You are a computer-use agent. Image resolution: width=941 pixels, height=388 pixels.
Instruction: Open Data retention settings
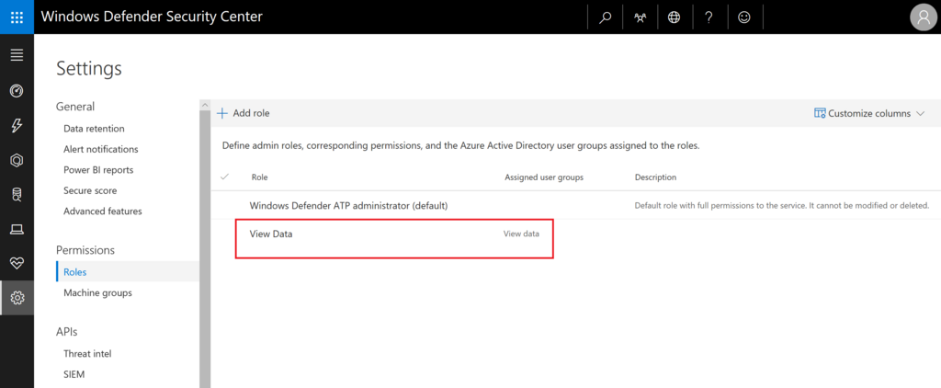[94, 129]
